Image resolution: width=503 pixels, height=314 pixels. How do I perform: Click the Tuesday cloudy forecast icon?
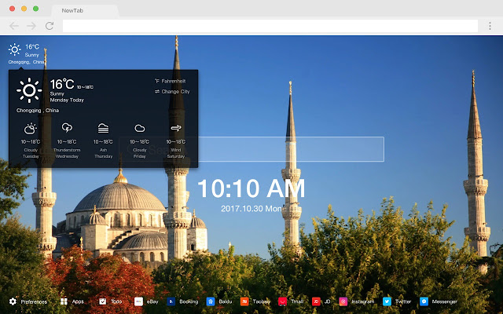pos(31,129)
